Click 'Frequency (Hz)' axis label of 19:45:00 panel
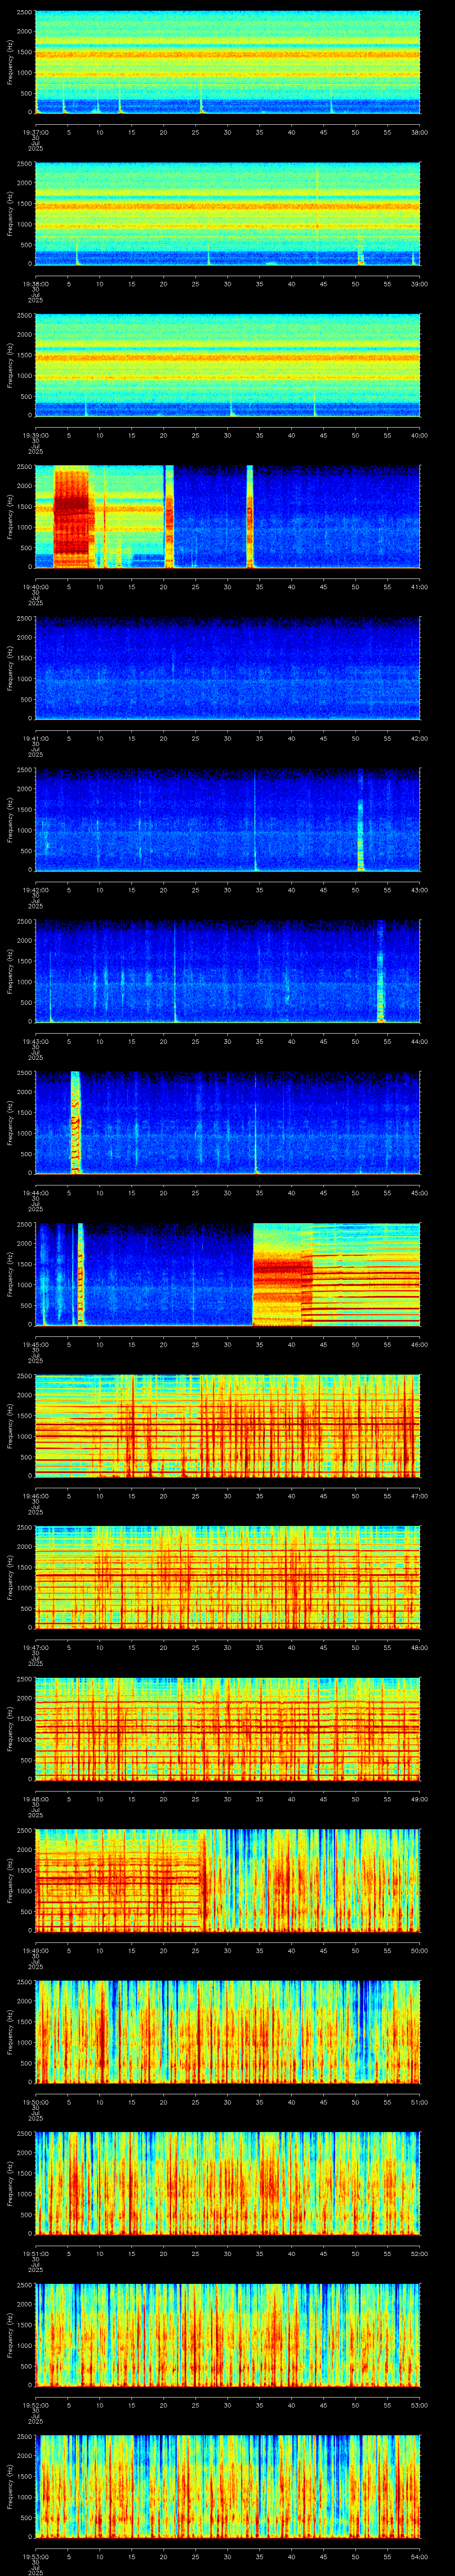 pyautogui.click(x=10, y=1275)
